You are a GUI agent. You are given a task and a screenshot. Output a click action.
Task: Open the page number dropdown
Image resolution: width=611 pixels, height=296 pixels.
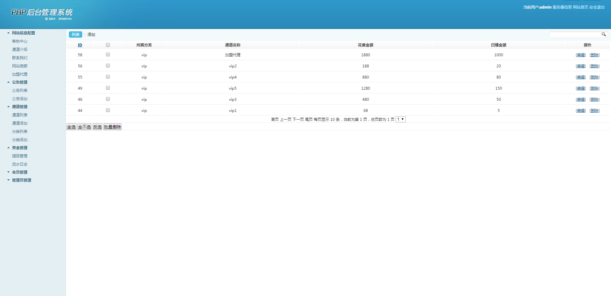point(400,119)
